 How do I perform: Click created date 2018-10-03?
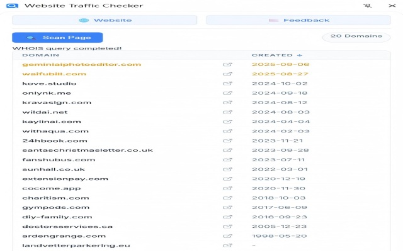coord(278,198)
